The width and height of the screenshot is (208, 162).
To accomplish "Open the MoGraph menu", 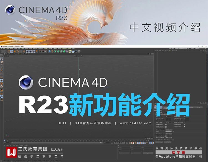I will (35, 49).
